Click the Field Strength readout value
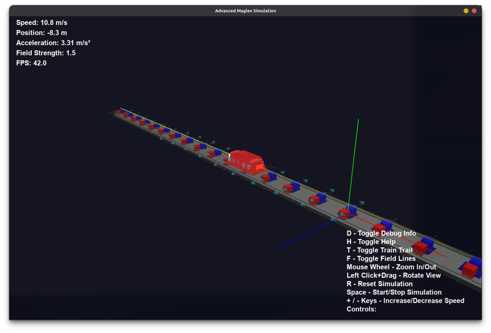This screenshot has height=333, width=491. [46, 53]
